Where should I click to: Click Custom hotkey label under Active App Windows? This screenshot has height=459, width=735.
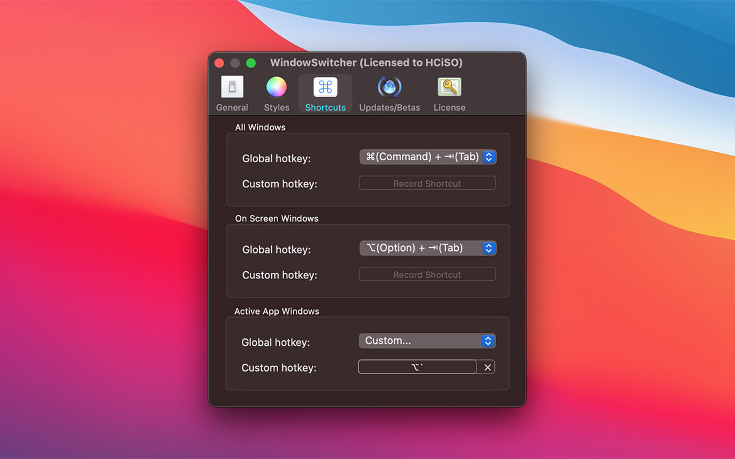point(279,367)
